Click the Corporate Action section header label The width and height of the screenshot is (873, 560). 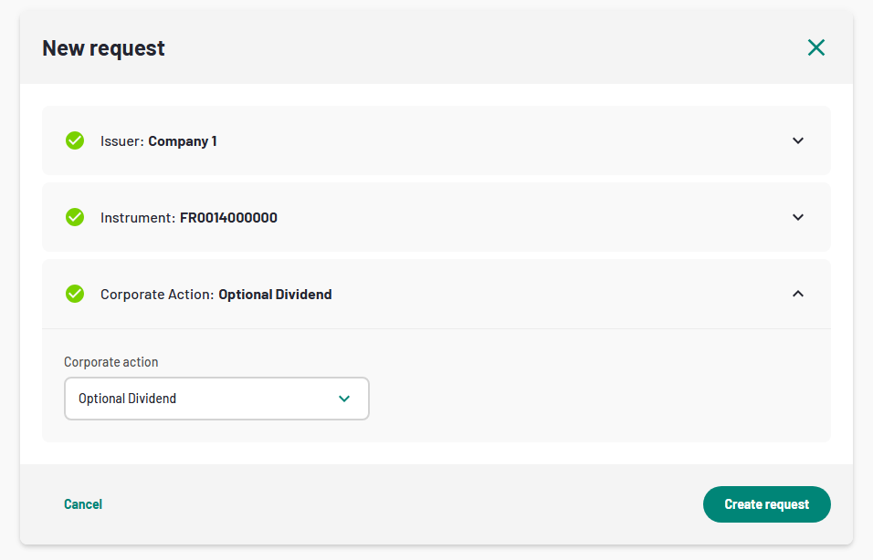157,295
